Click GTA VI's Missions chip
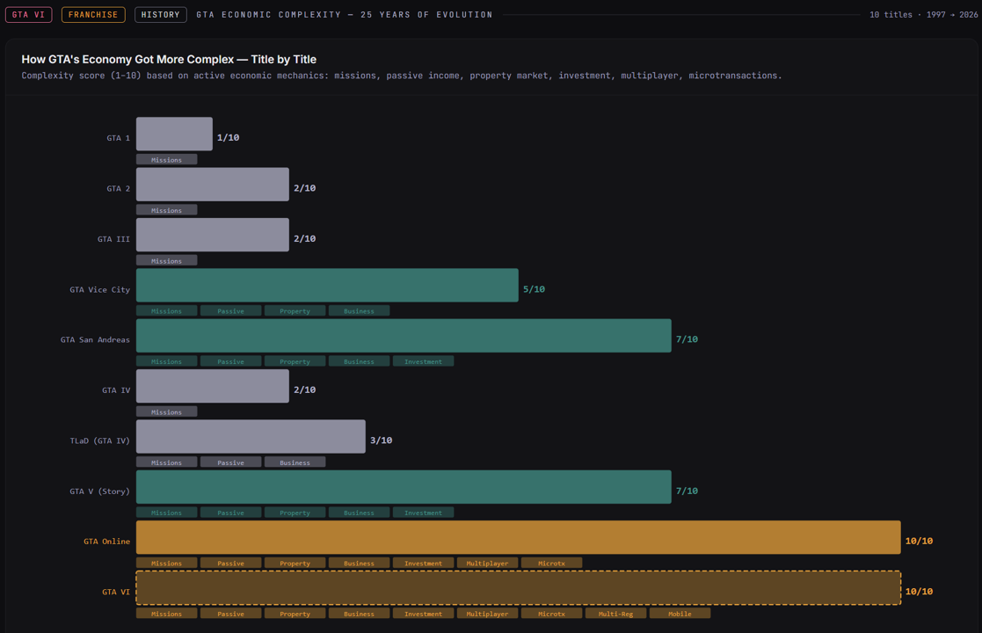The image size is (982, 633). (166, 614)
